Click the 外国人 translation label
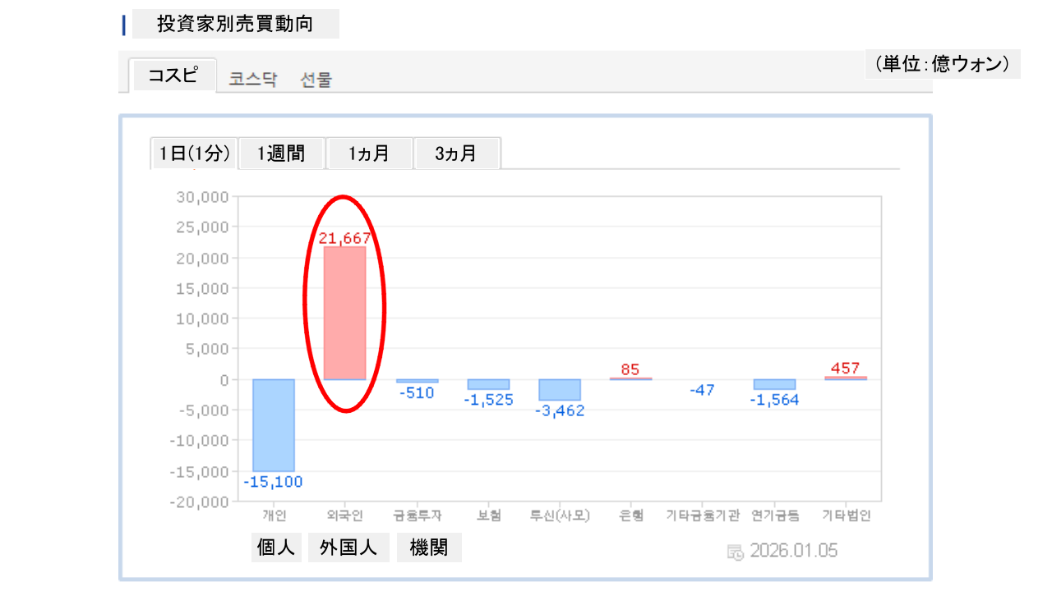This screenshot has height=591, width=1052. (348, 547)
